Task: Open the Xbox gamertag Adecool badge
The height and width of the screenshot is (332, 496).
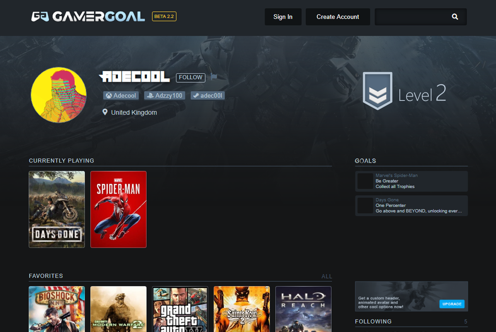Action: [x=121, y=95]
